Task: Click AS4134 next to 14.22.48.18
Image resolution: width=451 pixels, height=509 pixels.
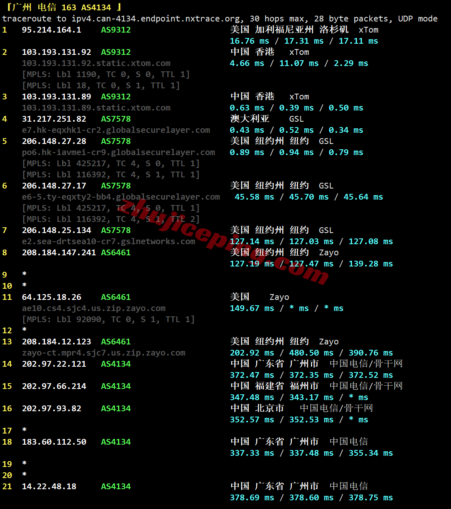Action: point(116,486)
